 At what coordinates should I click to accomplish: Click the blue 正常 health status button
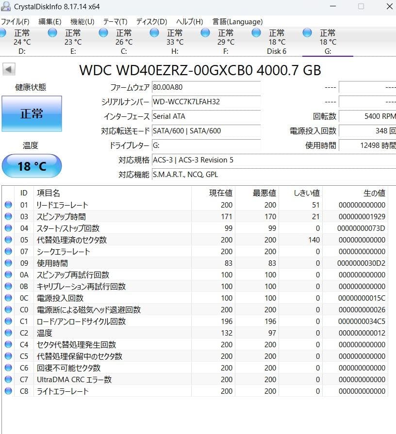[32, 114]
